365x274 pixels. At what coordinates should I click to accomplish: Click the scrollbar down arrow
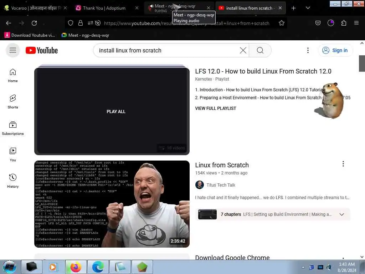tap(362, 257)
